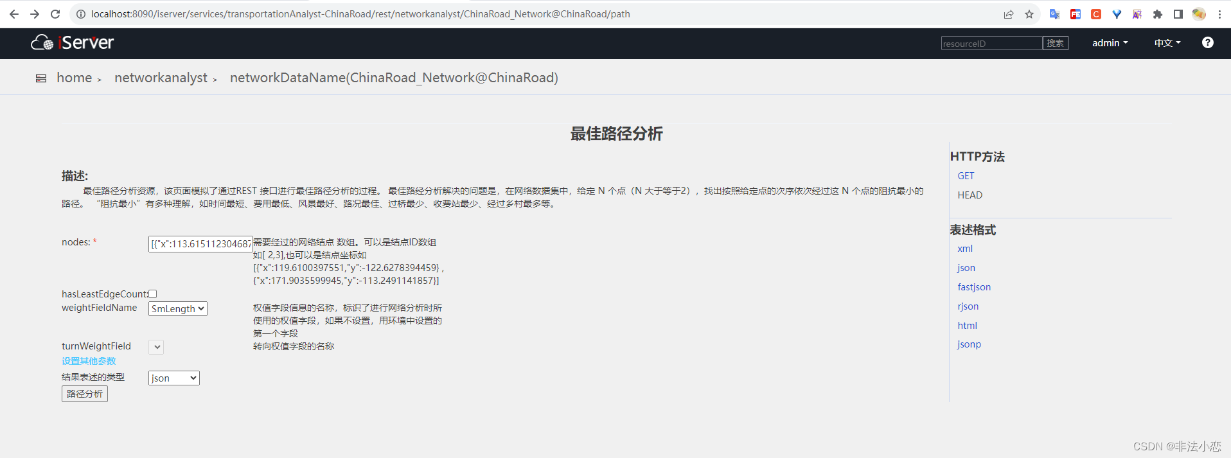This screenshot has height=458, width=1231.
Task: Open the fastjson representation link
Action: pyautogui.click(x=974, y=287)
